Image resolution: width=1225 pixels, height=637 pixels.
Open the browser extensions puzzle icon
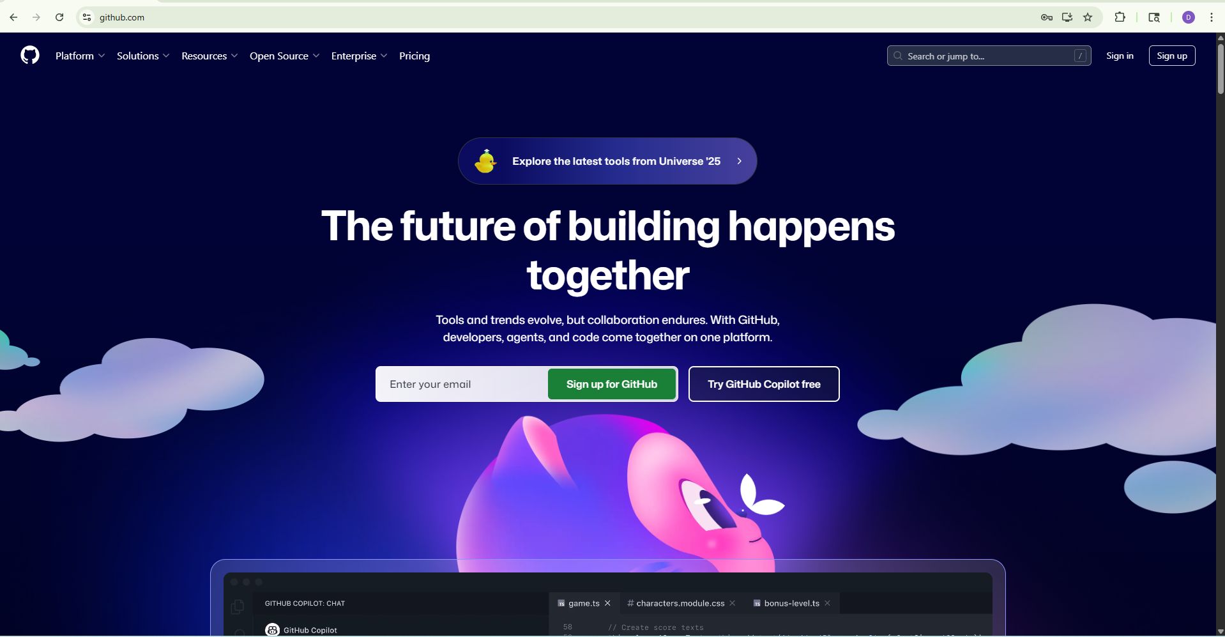1120,17
